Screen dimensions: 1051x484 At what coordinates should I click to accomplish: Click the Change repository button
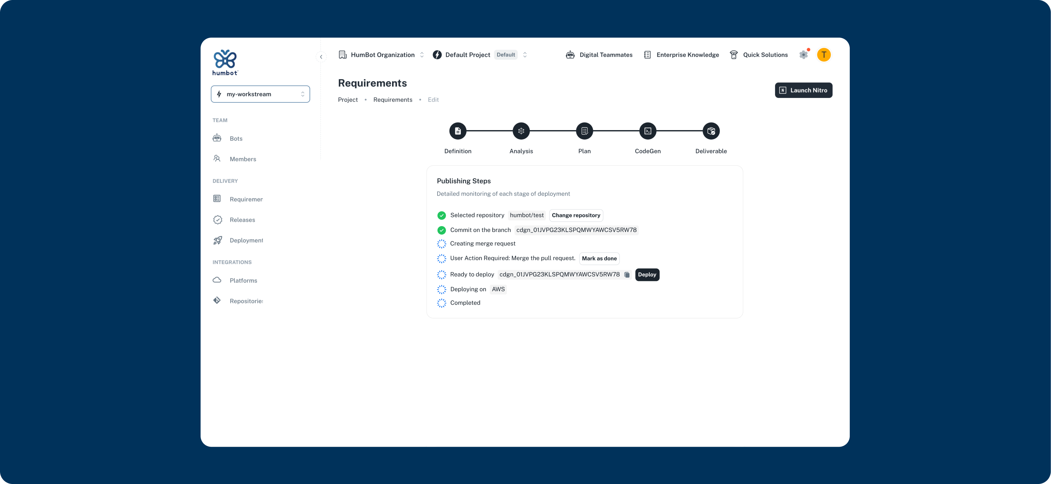pyautogui.click(x=576, y=215)
